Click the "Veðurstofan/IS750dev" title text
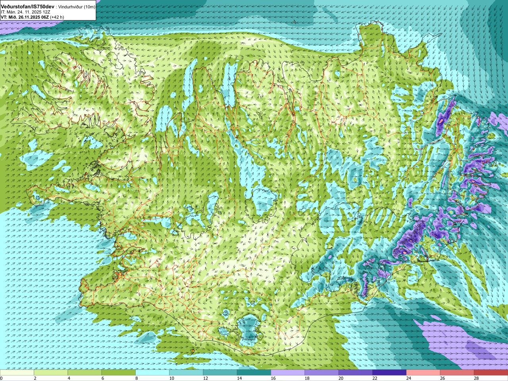 click(27, 7)
